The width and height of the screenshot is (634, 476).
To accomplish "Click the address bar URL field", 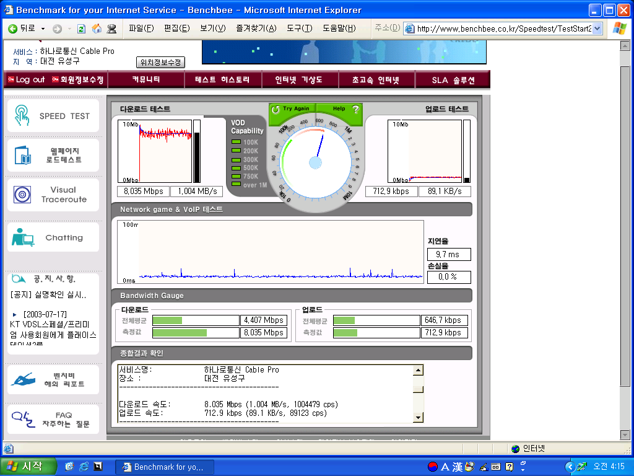I will coord(503,29).
